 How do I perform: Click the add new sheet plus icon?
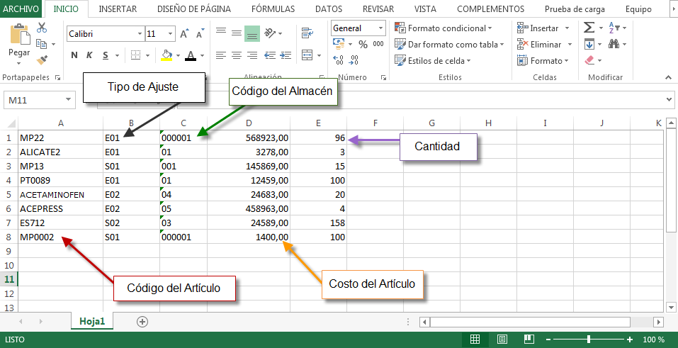click(142, 321)
